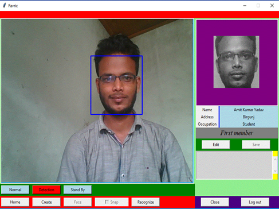
Task: Click the scroll up arrow of the text box
Action: 275,159
